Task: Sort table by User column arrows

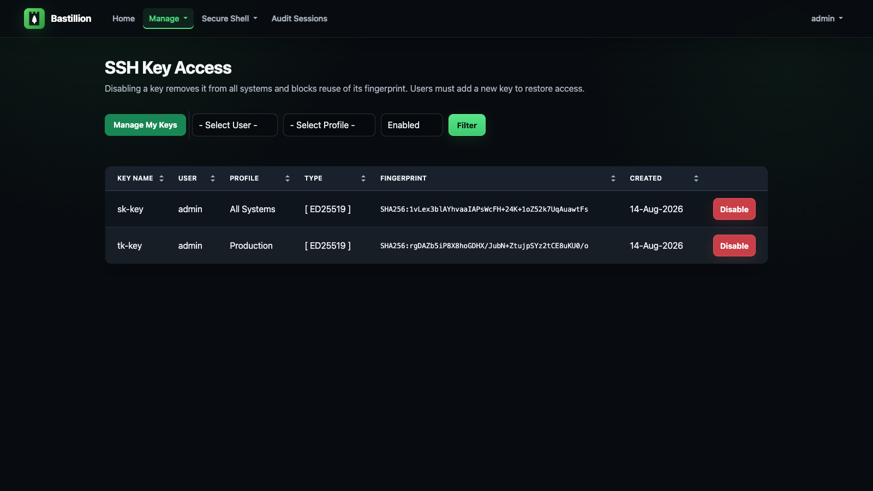Action: (x=213, y=178)
